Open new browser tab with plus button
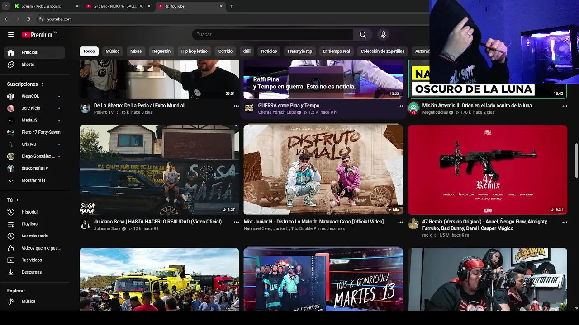This screenshot has height=325, width=579. (x=232, y=6)
